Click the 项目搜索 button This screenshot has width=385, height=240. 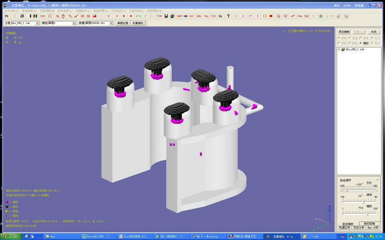pyautogui.click(x=344, y=32)
